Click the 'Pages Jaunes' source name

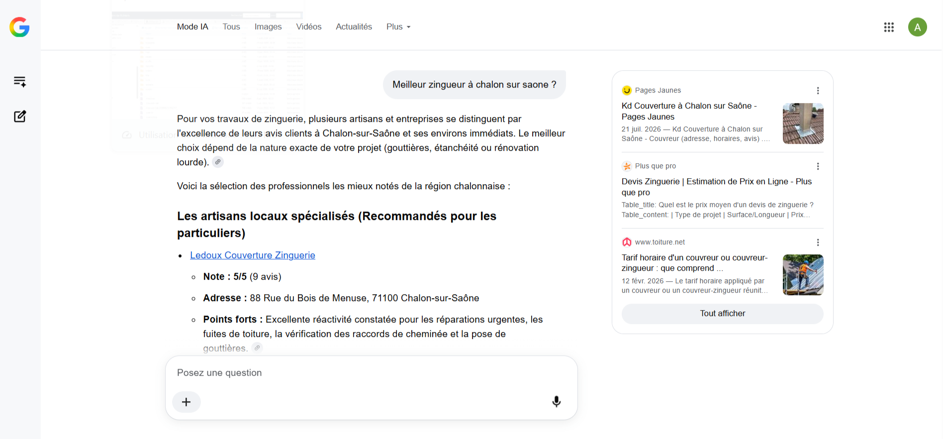point(658,91)
